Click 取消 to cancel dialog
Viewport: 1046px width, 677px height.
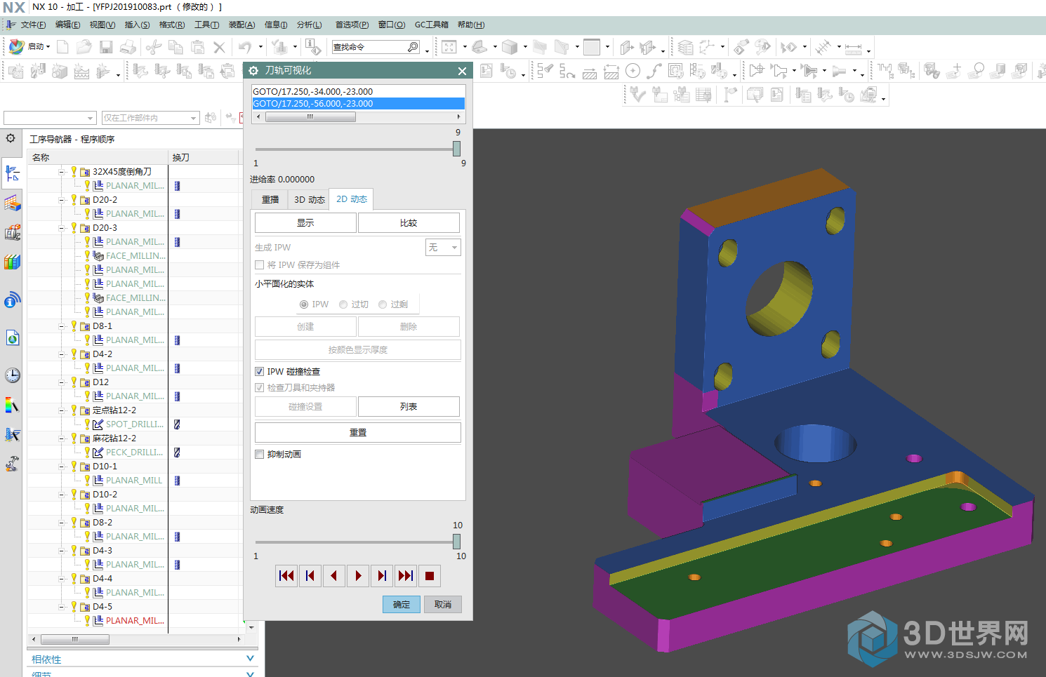[443, 605]
